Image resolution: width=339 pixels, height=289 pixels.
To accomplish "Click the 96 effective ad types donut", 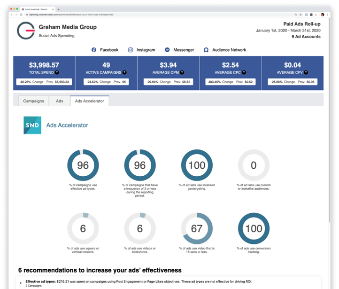I will click(x=83, y=165).
